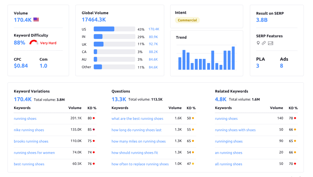Click the 3.8B Result on SERP value
The image size is (313, 177).
click(262, 20)
